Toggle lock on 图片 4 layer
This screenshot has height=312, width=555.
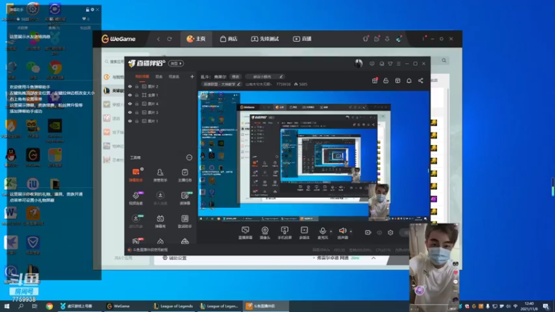pyautogui.click(x=137, y=103)
